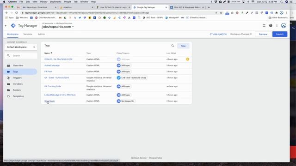Open Chrome's three-dot menu

click(287, 13)
